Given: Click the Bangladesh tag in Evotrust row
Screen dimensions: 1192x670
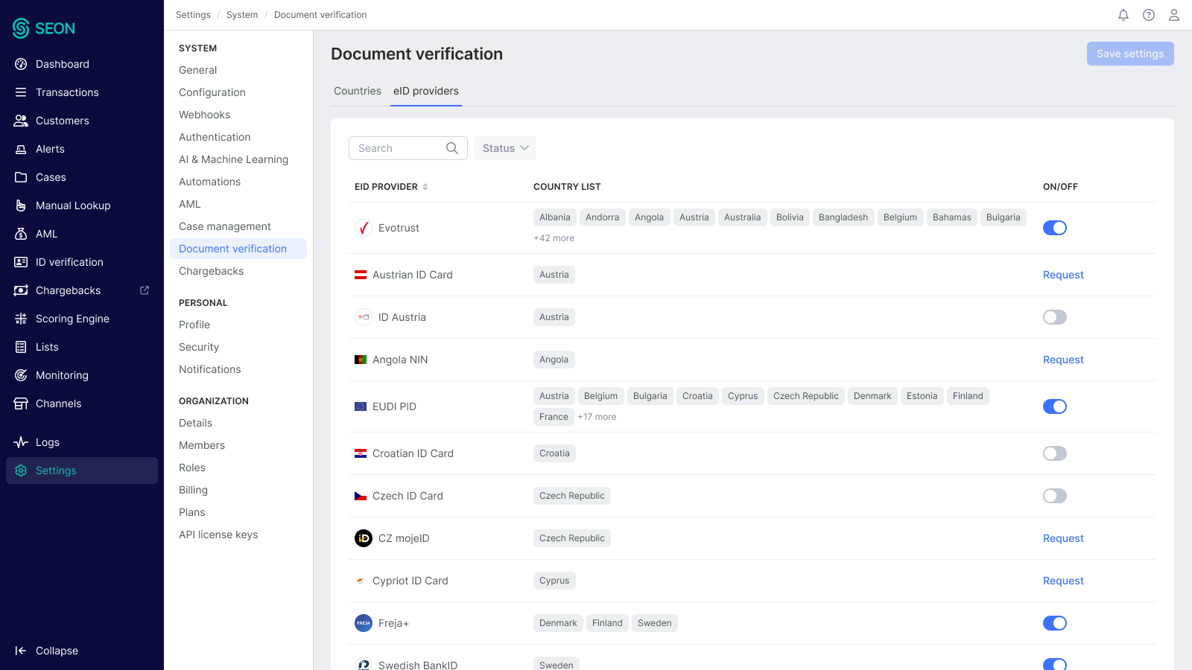Looking at the screenshot, I should tap(843, 217).
